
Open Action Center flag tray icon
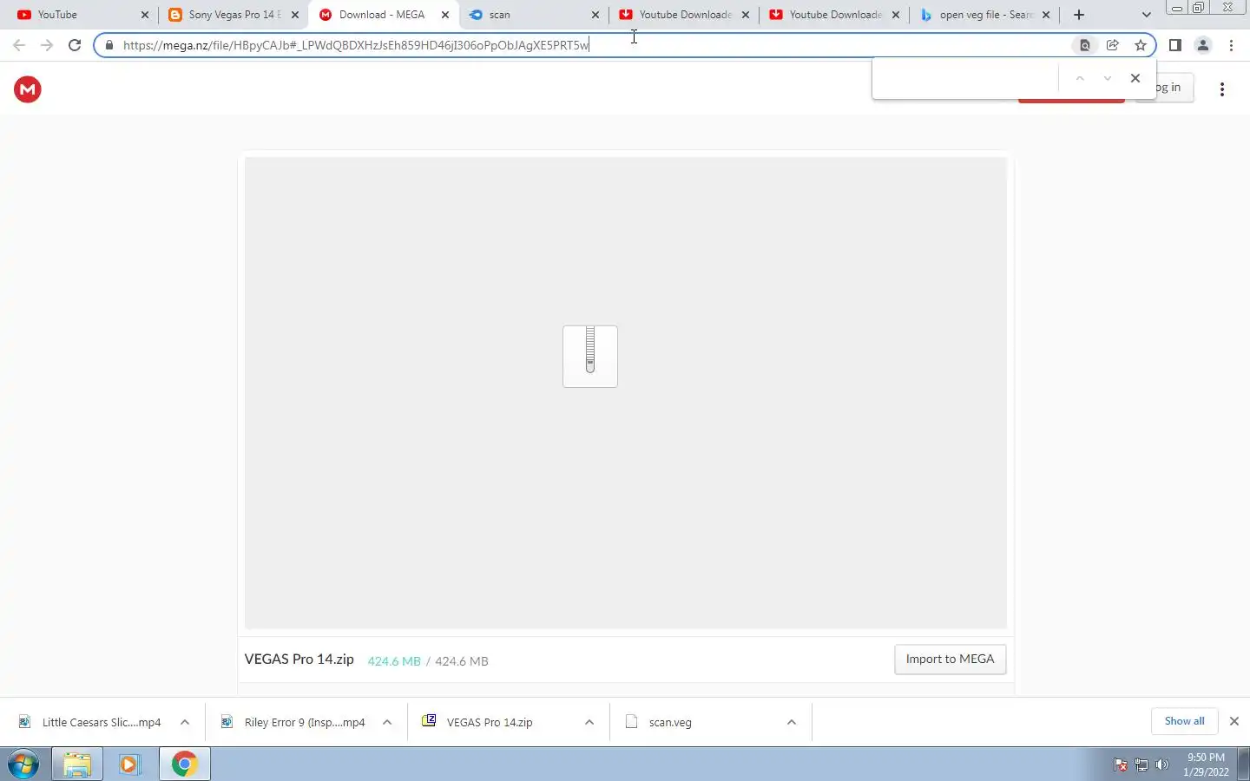coord(1121,765)
